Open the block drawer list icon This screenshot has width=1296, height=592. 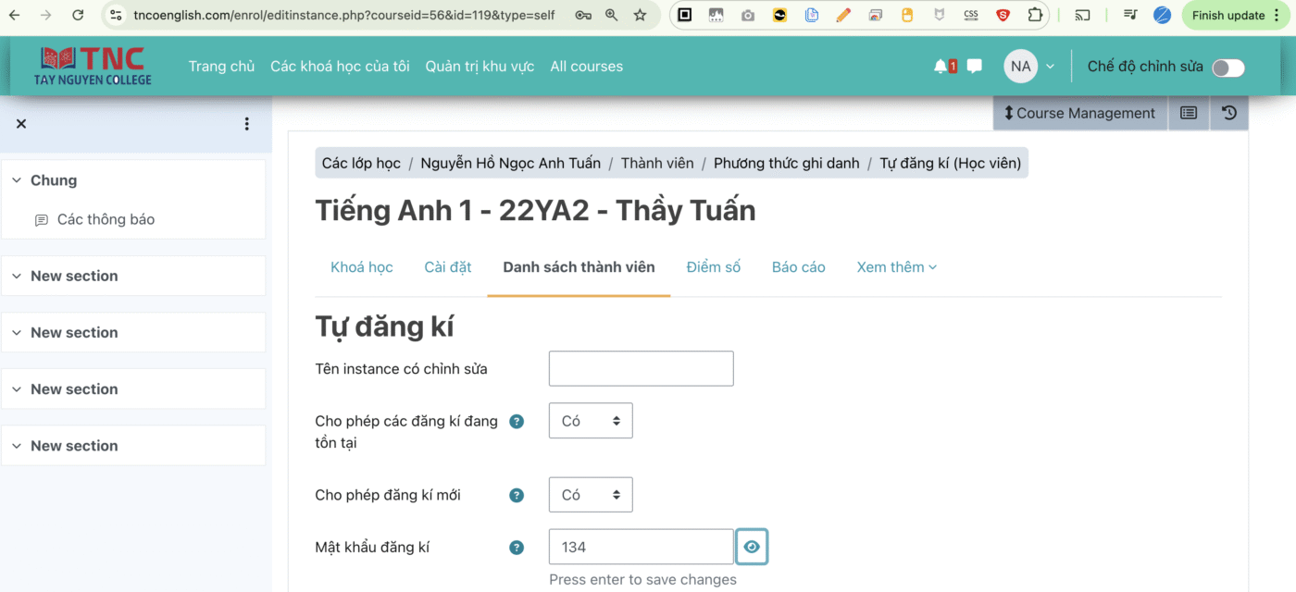tap(1189, 113)
